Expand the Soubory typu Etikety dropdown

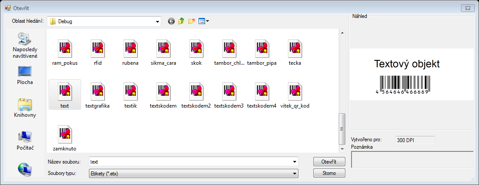click(x=294, y=174)
